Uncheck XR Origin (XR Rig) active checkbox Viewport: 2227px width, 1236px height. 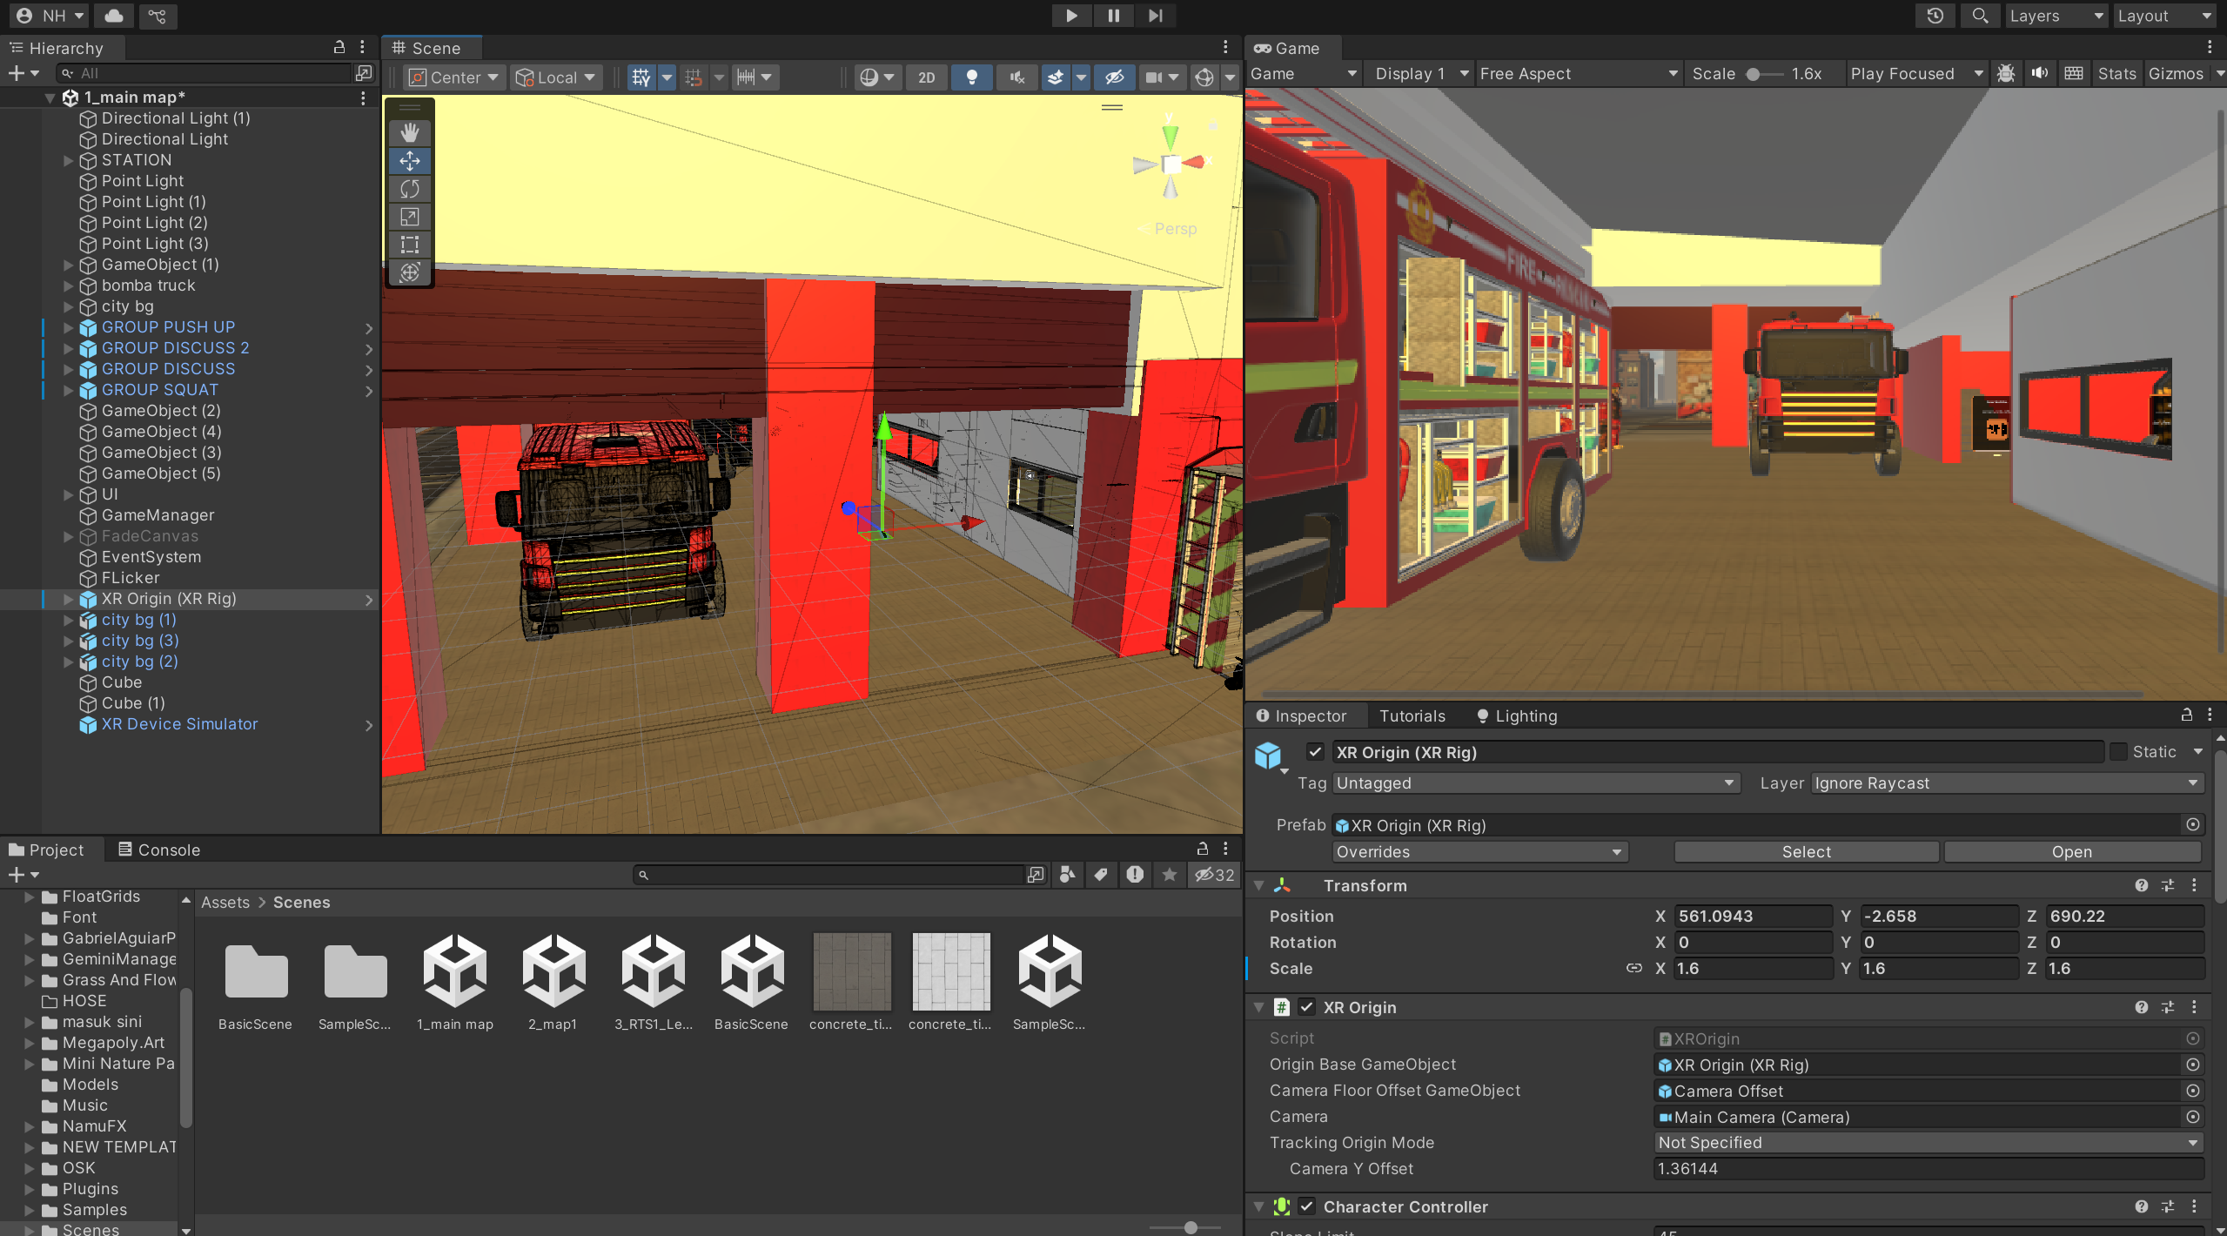click(x=1315, y=752)
